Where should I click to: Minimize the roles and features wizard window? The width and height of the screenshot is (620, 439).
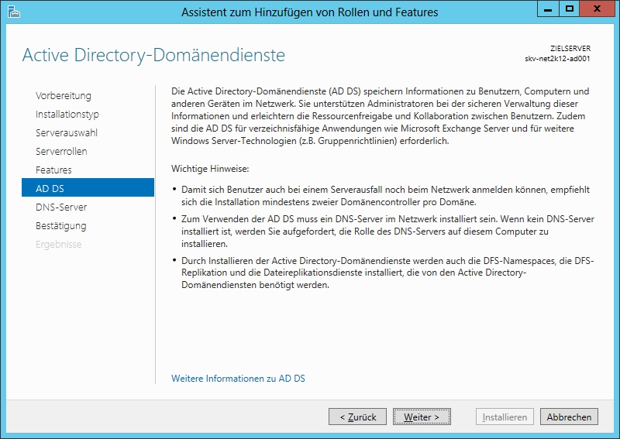click(546, 9)
